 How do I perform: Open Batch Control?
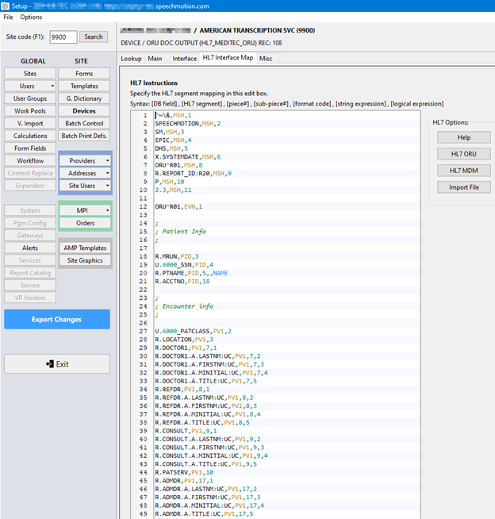84,124
